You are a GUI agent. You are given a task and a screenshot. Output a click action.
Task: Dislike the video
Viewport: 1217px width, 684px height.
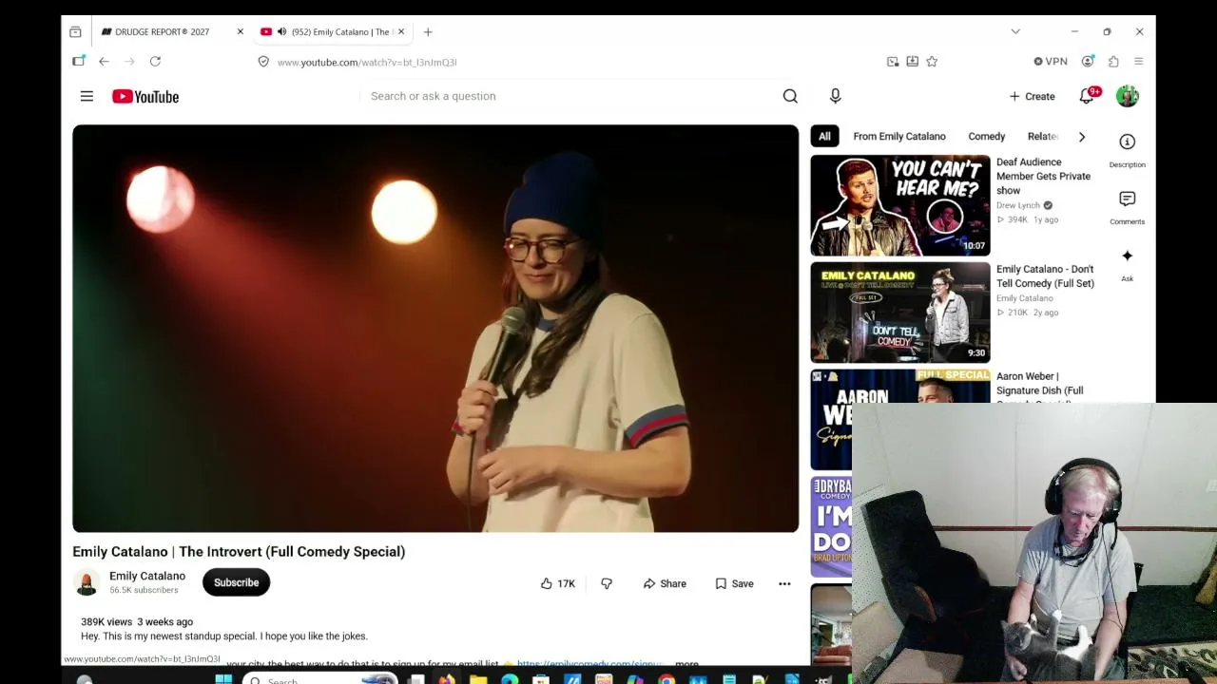(x=607, y=583)
